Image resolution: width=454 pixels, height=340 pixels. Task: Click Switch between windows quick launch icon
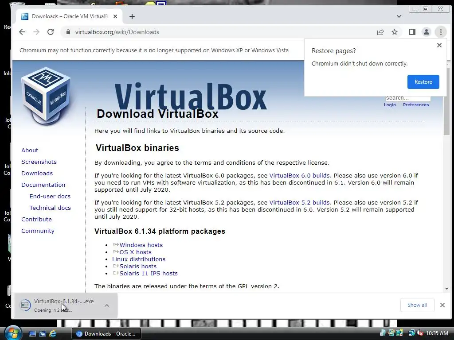pos(42,334)
